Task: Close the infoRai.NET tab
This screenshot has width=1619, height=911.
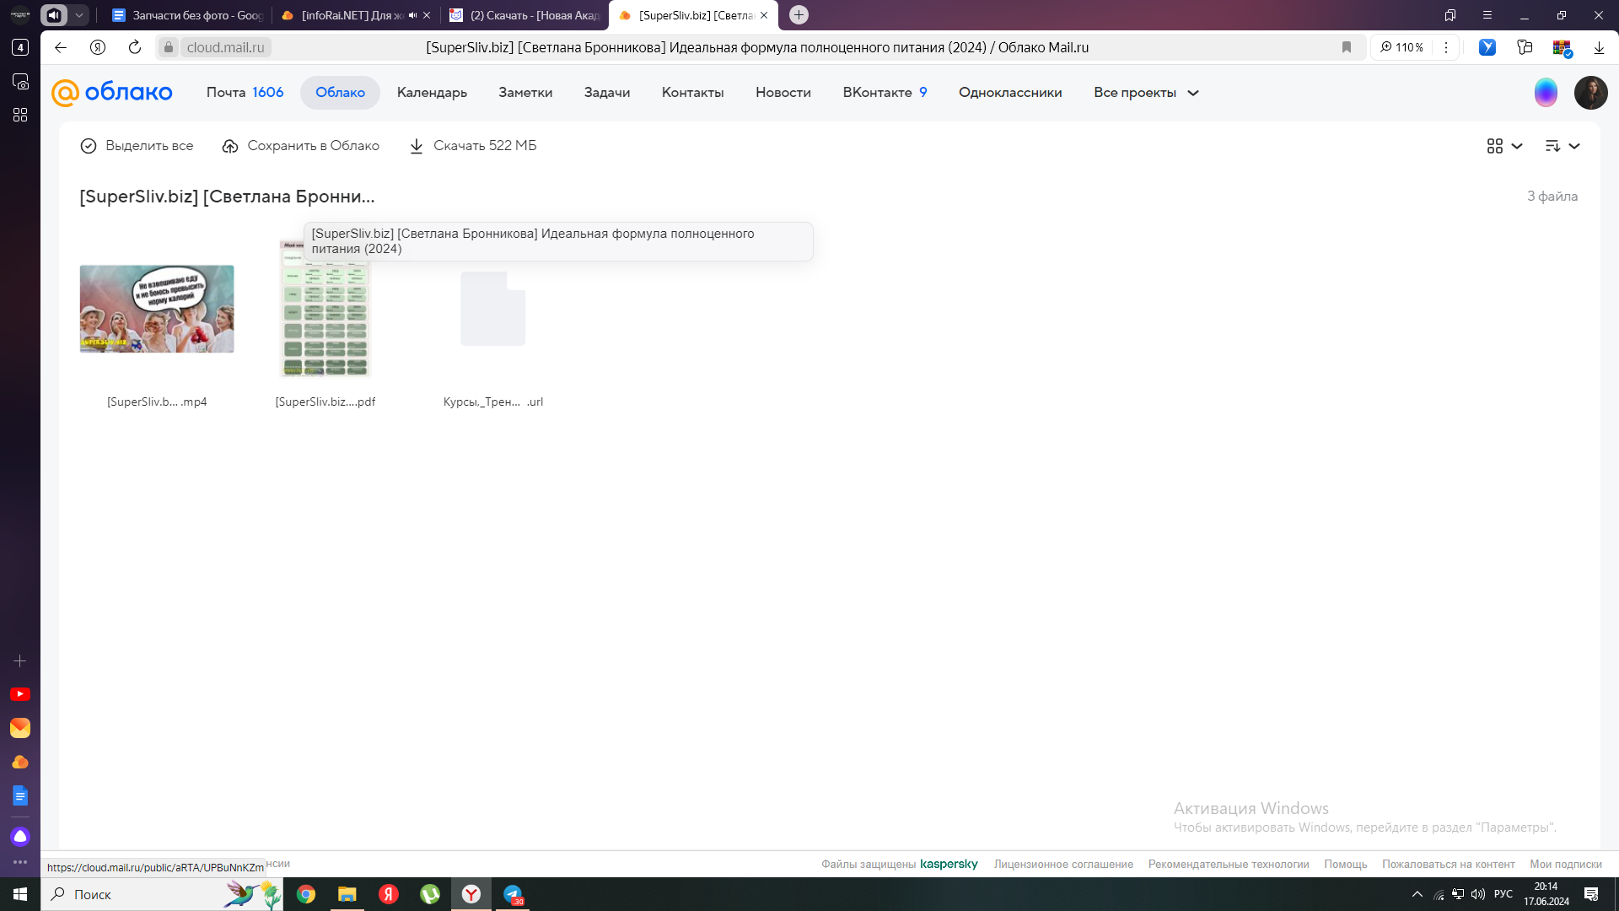Action: [427, 15]
